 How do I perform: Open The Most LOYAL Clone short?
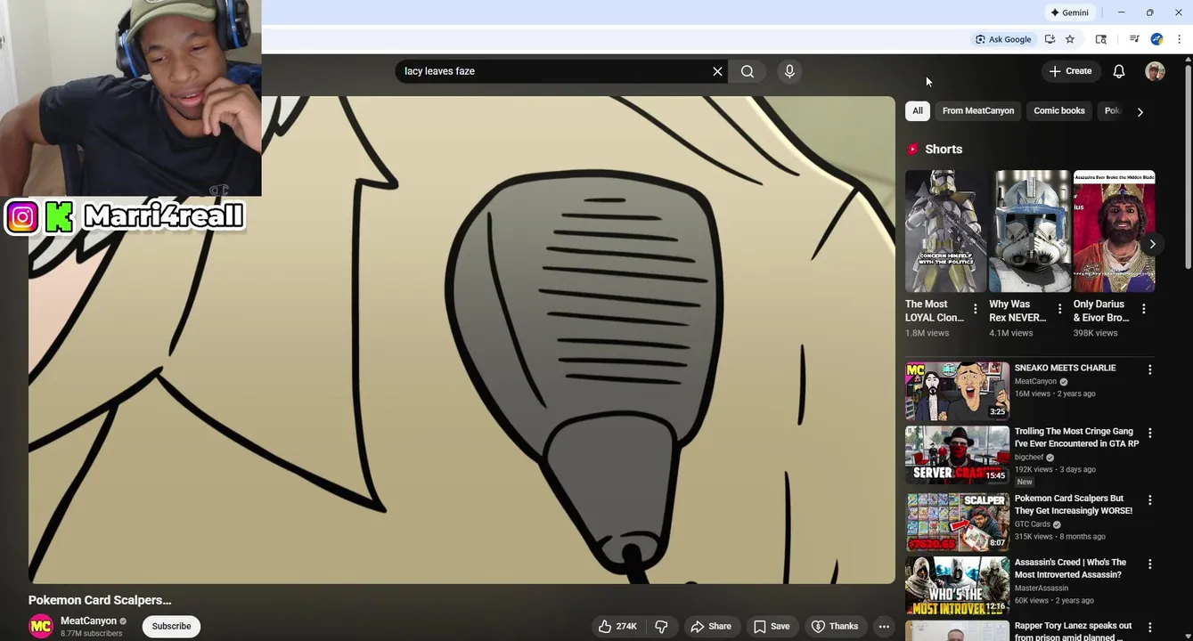(x=946, y=231)
